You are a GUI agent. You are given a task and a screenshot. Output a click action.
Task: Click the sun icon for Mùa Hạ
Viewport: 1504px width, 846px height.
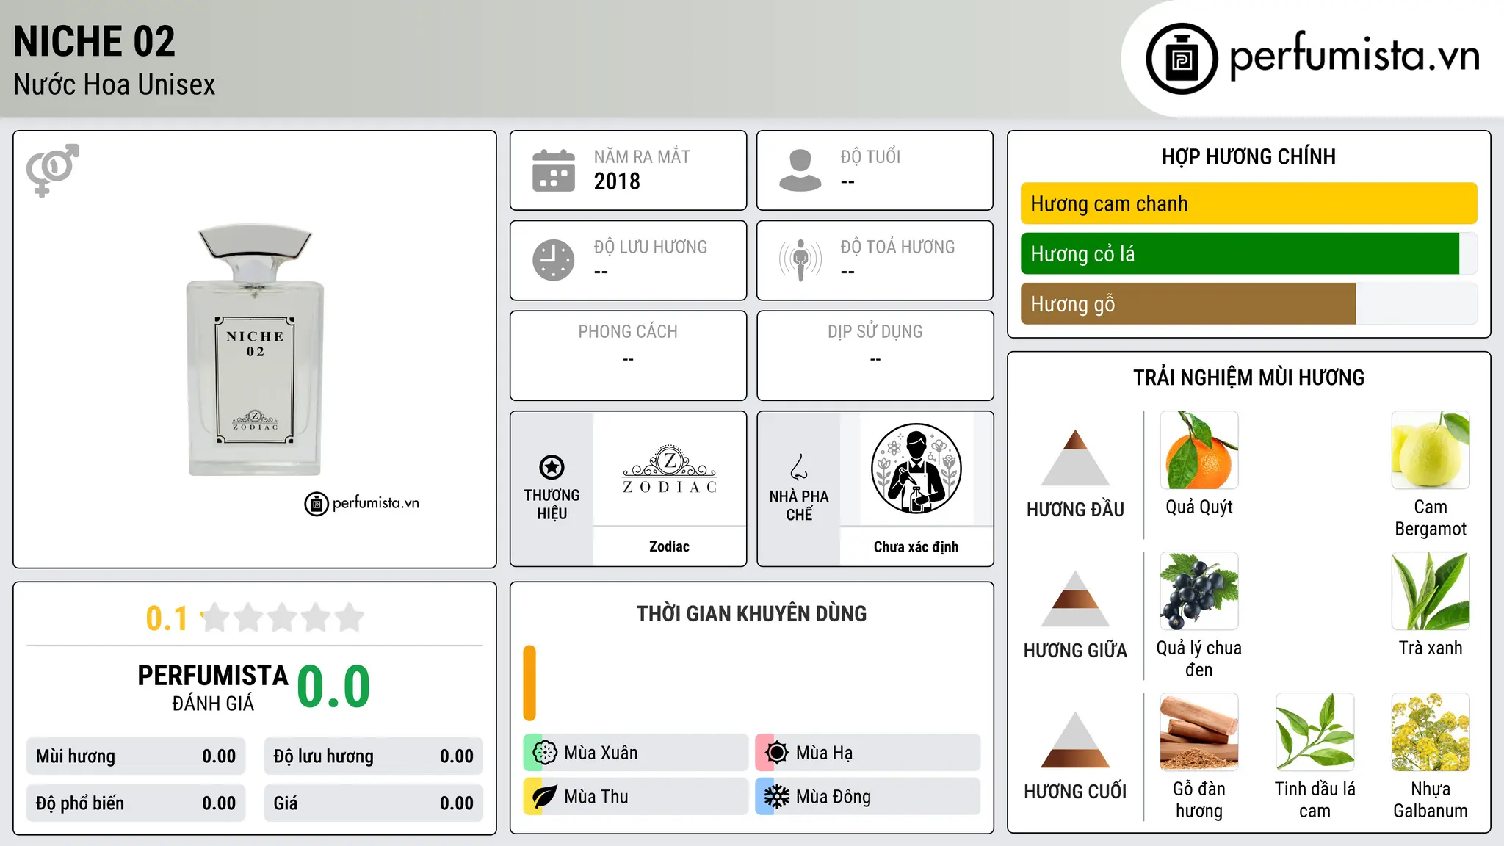coord(776,753)
